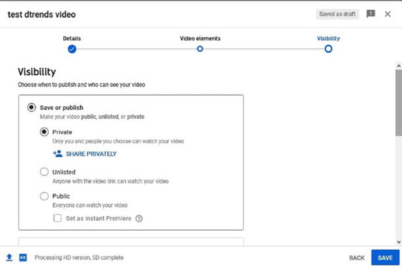The image size is (402, 268).
Task: Click the SHARE PRIVATELY link
Action: click(91, 154)
